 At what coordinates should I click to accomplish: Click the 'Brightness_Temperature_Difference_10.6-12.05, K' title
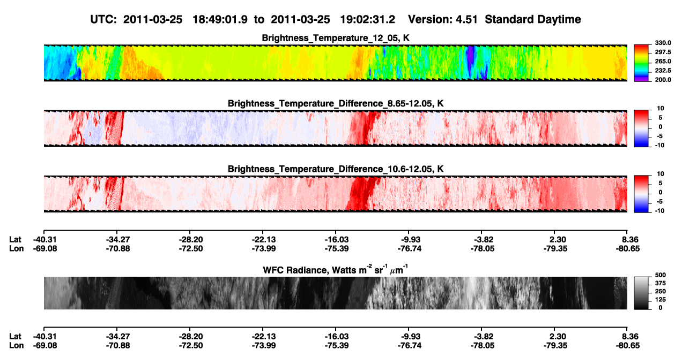(336, 169)
